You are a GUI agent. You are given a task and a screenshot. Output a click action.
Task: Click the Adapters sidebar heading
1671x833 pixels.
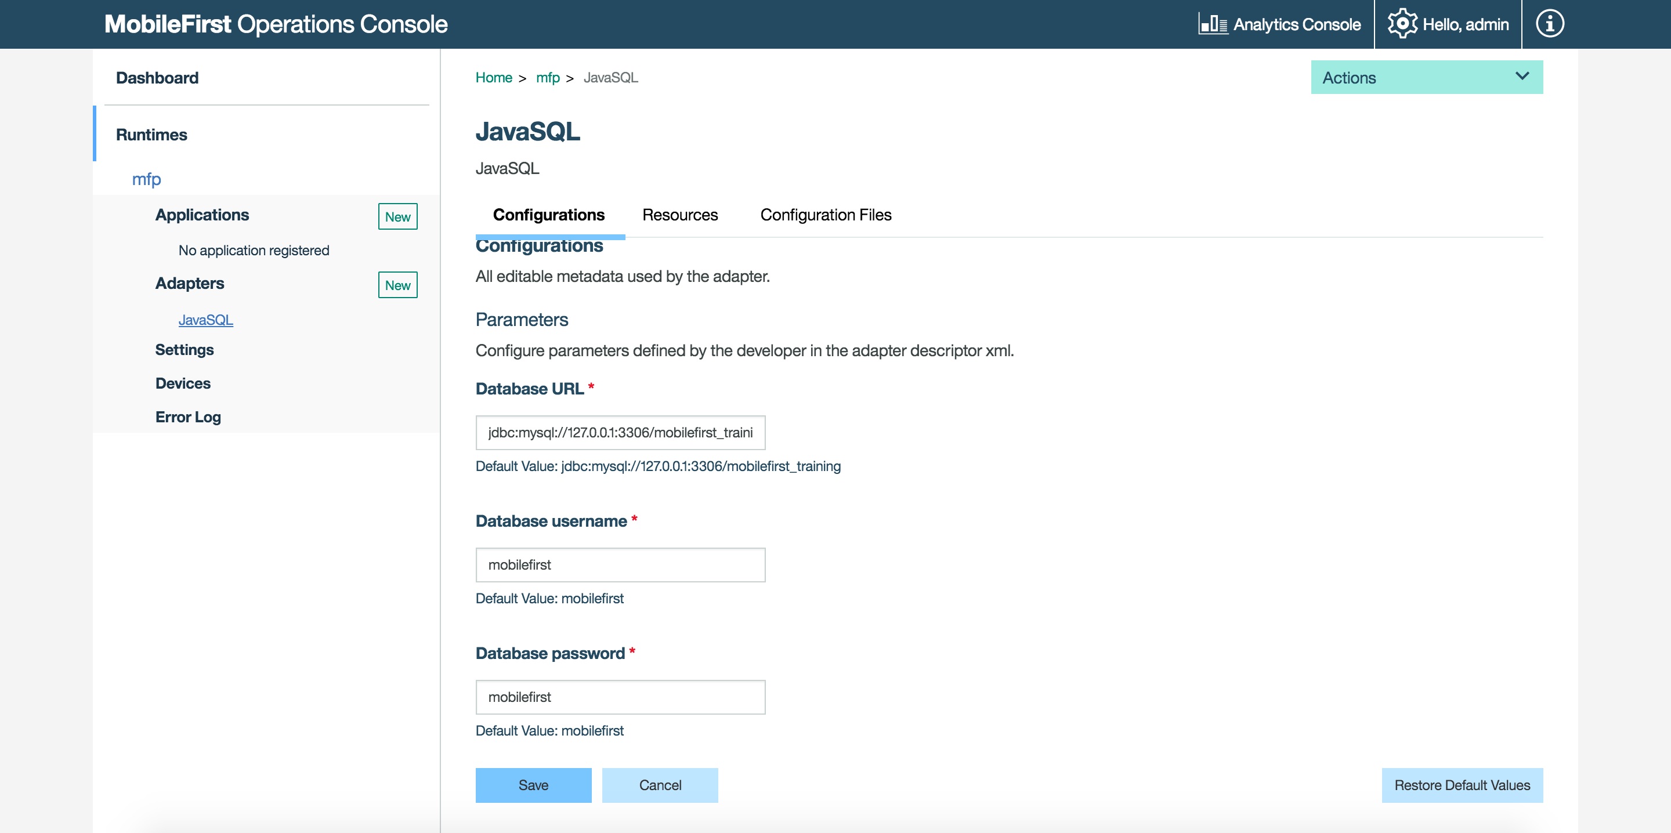click(189, 284)
